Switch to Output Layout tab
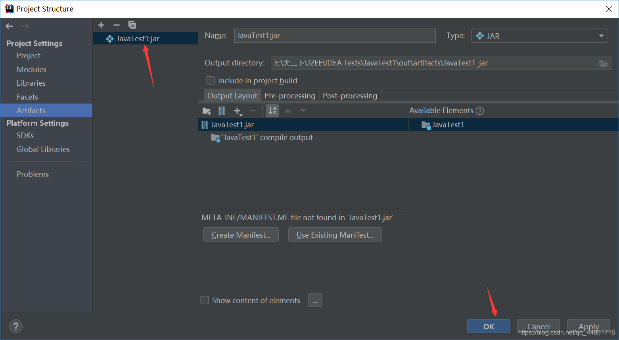The image size is (619, 340). (x=232, y=96)
